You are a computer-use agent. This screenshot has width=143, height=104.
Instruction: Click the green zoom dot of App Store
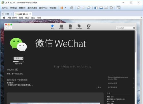pyautogui.click(x=11, y=25)
